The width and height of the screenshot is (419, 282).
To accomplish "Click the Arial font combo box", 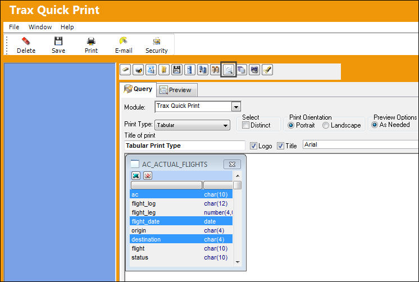I will coord(361,144).
